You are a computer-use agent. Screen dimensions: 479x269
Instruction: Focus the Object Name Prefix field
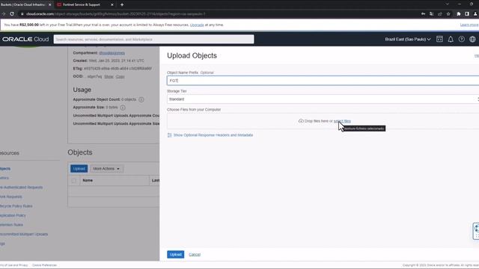click(323, 81)
